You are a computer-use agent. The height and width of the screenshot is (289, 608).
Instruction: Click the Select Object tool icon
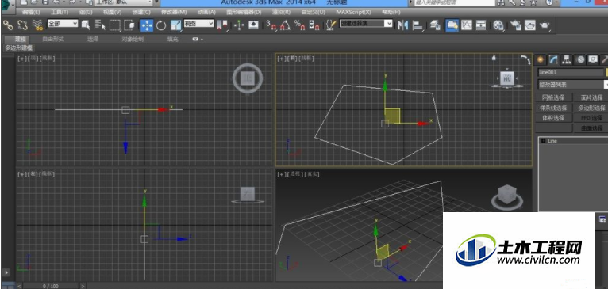pyautogui.click(x=86, y=25)
